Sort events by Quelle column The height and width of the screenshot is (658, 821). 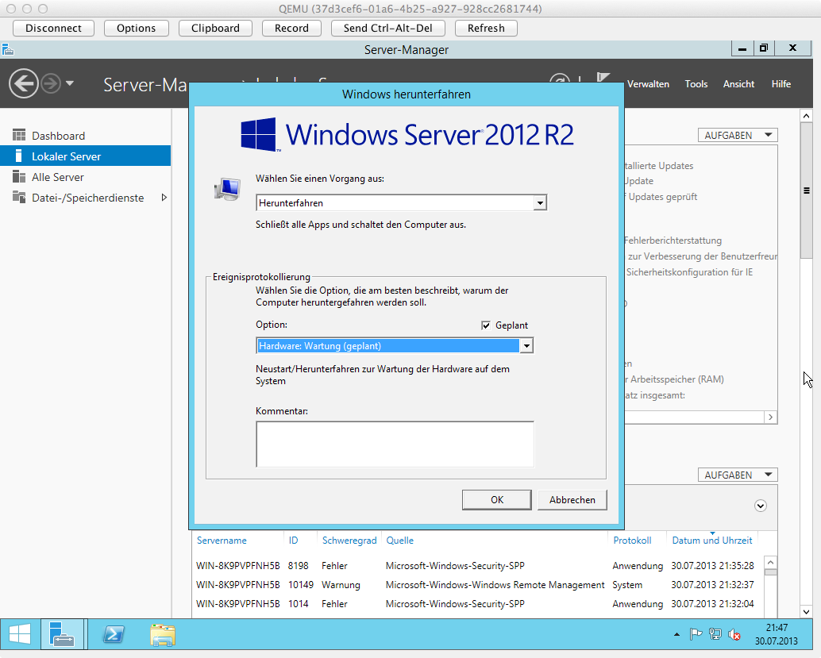(399, 541)
